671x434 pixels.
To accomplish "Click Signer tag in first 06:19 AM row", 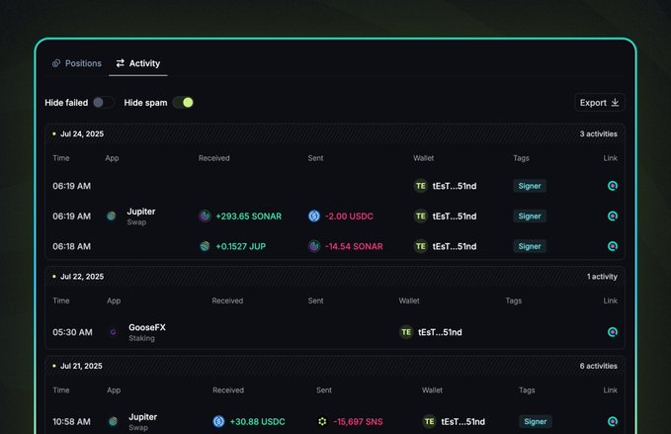I will point(530,186).
